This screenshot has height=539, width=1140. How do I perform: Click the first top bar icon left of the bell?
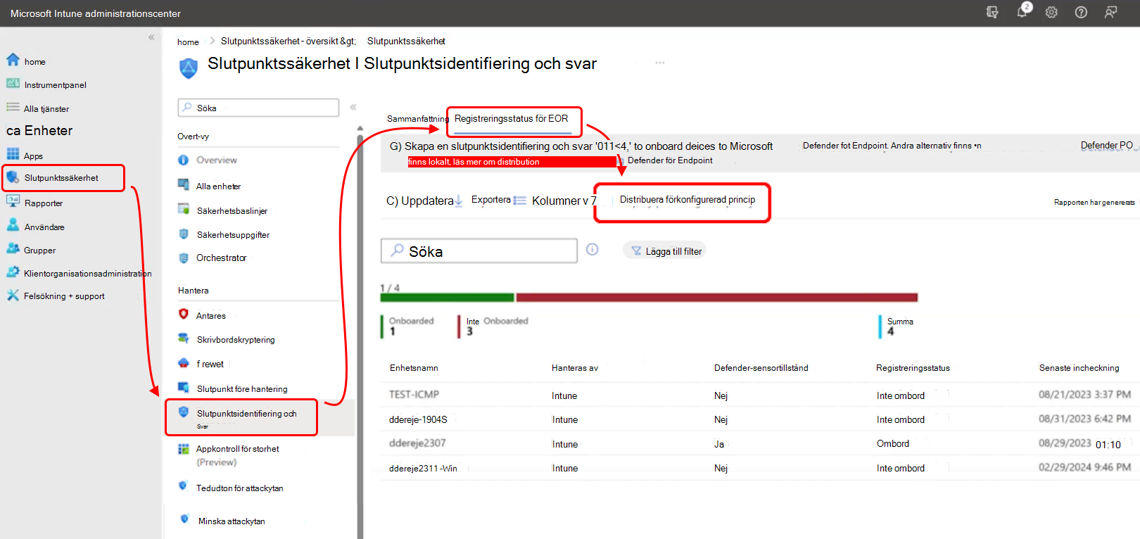(x=992, y=12)
